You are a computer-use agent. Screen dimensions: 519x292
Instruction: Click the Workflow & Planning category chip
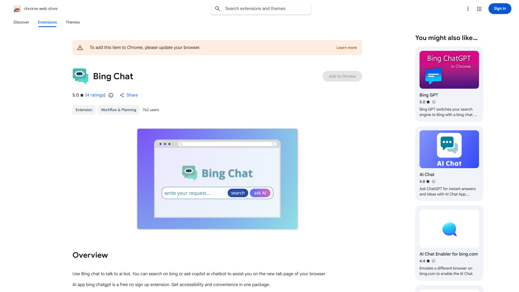coord(118,110)
